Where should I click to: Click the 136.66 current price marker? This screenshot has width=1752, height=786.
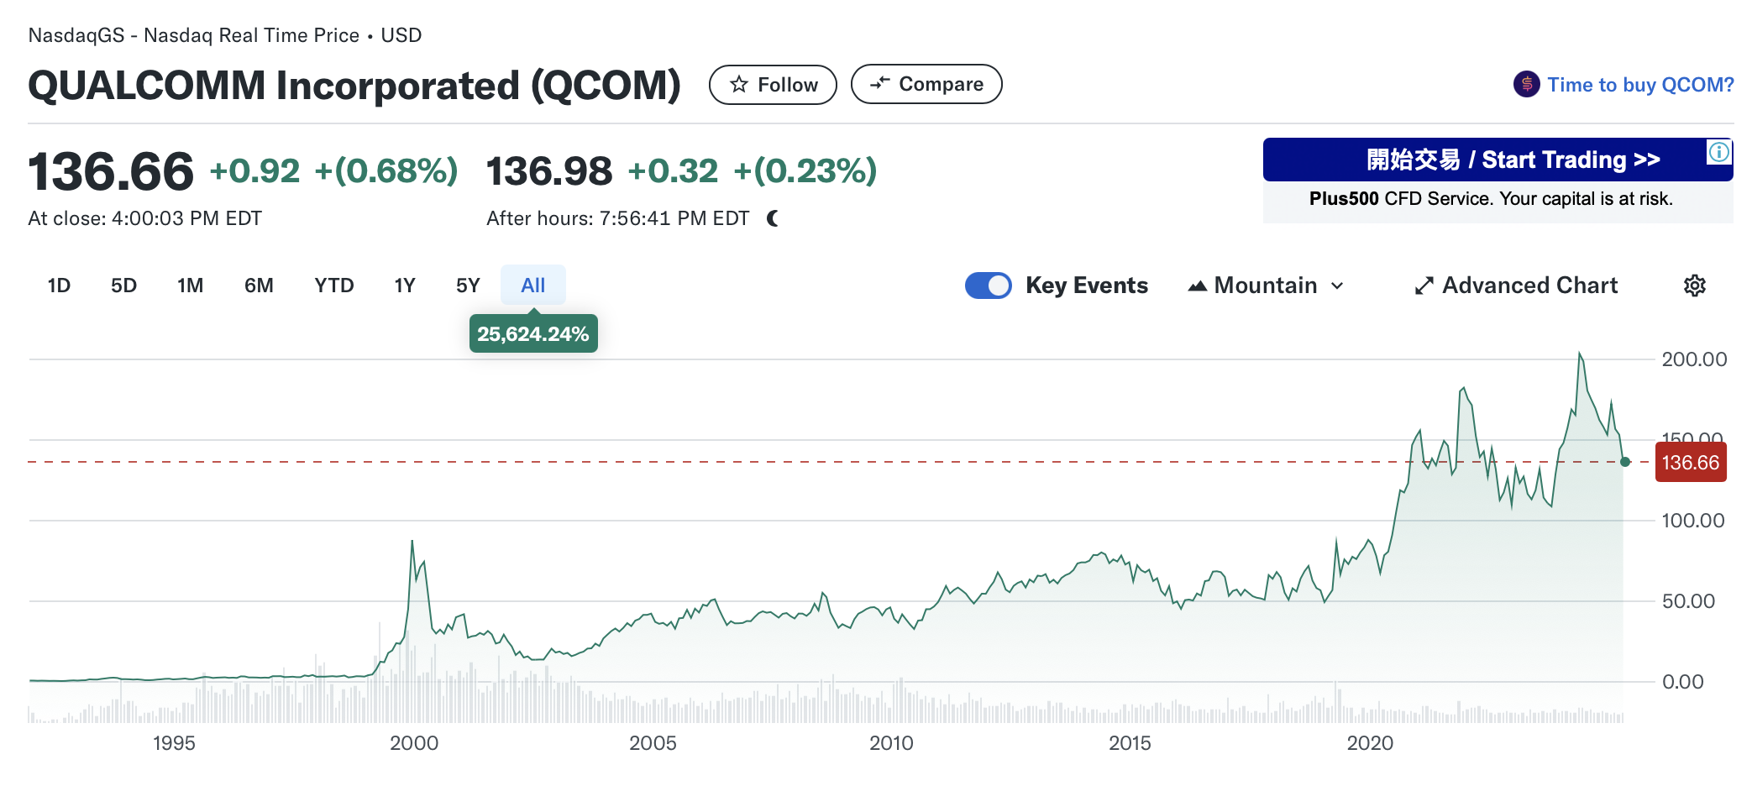coord(1690,463)
